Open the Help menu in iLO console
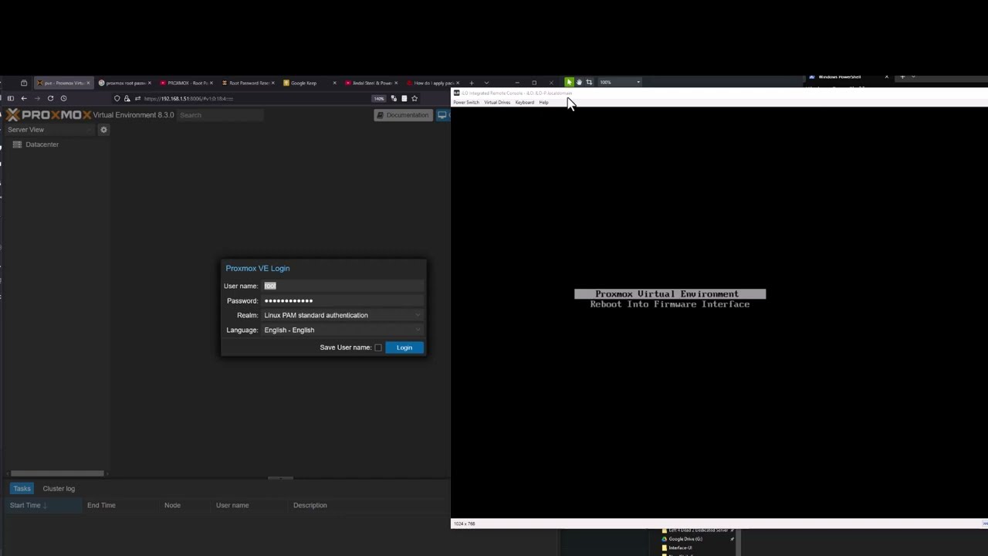Screen dimensions: 988x556 pyautogui.click(x=544, y=103)
